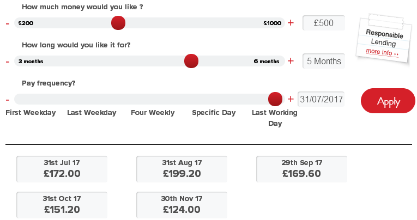This screenshot has height=220, width=417.
Task: Choose Last Weekday pay frequency
Action: [x=92, y=113]
